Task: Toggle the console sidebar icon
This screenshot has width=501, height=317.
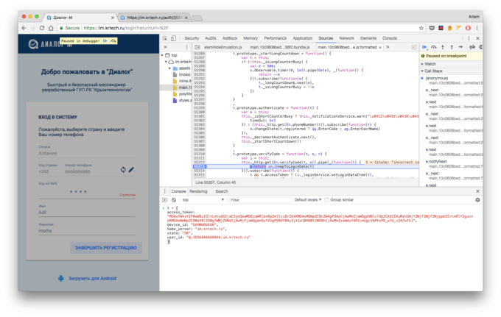Action: [x=164, y=200]
